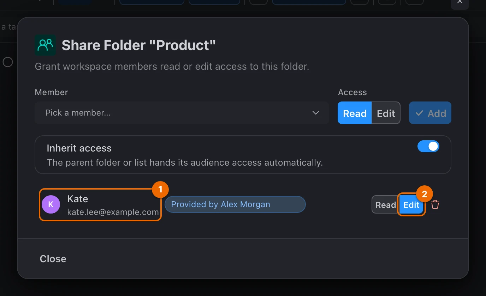Click the Add member button
The image size is (486, 296).
pos(430,113)
